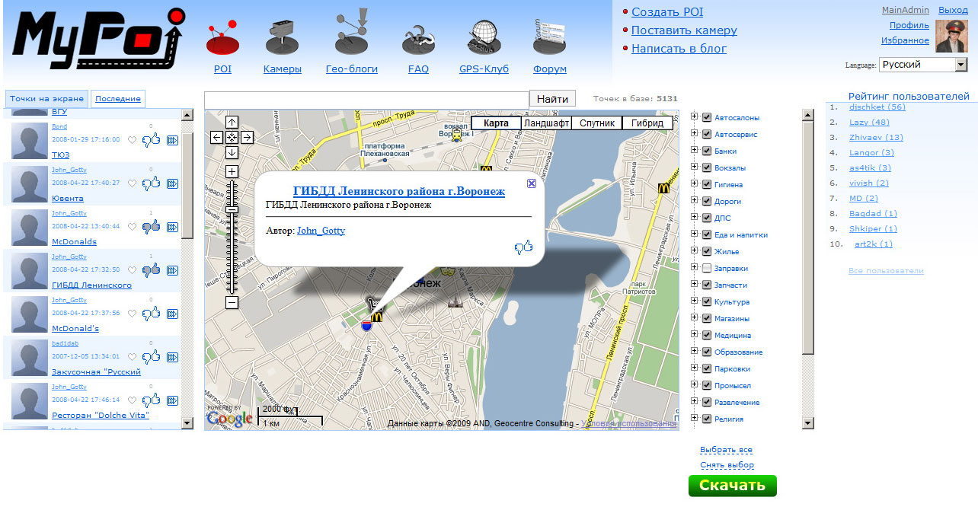The height and width of the screenshot is (510, 978).
Task: Switch to Последние tab
Action: coord(118,99)
